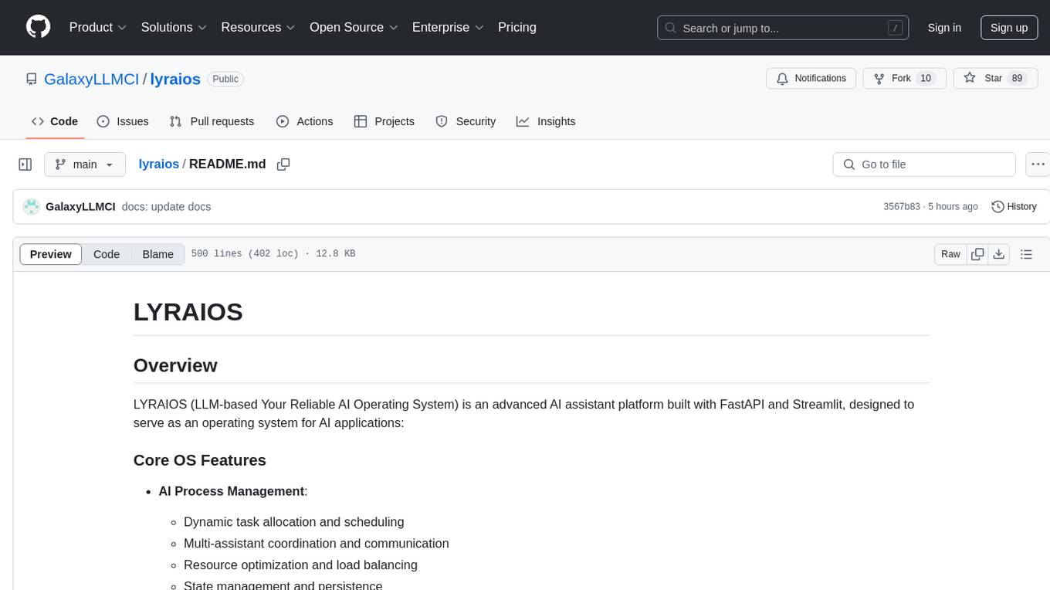Click the Core OS Features heading
The height and width of the screenshot is (590, 1050).
pos(200,460)
